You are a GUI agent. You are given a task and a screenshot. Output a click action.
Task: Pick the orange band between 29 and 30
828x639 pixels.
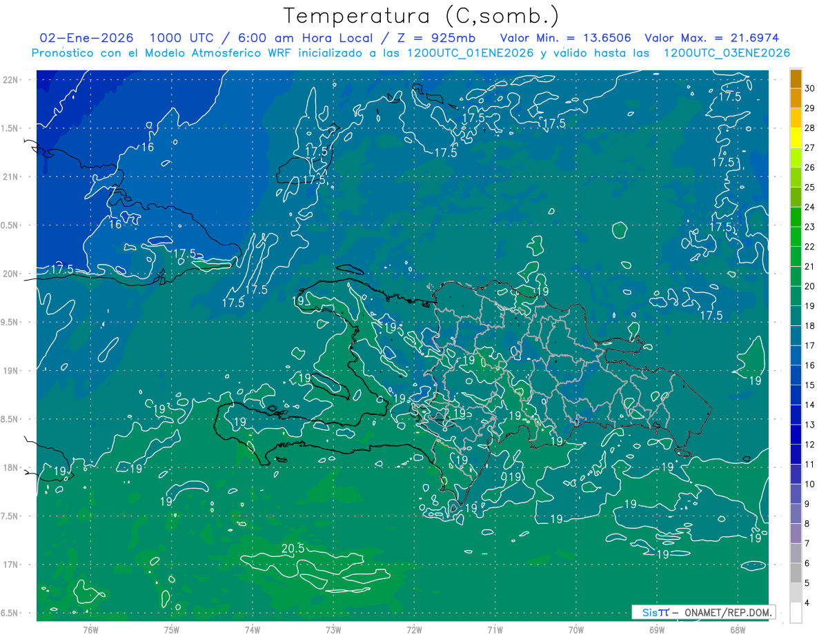coord(796,99)
